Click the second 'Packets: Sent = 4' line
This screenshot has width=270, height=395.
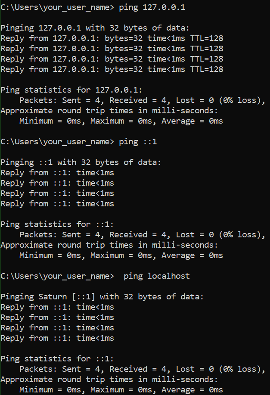click(143, 234)
